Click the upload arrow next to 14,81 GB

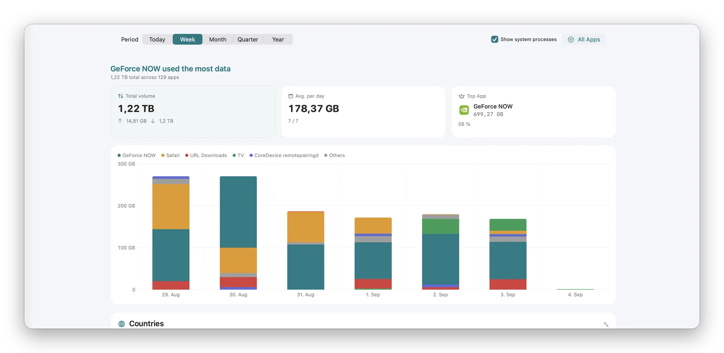[x=120, y=121]
